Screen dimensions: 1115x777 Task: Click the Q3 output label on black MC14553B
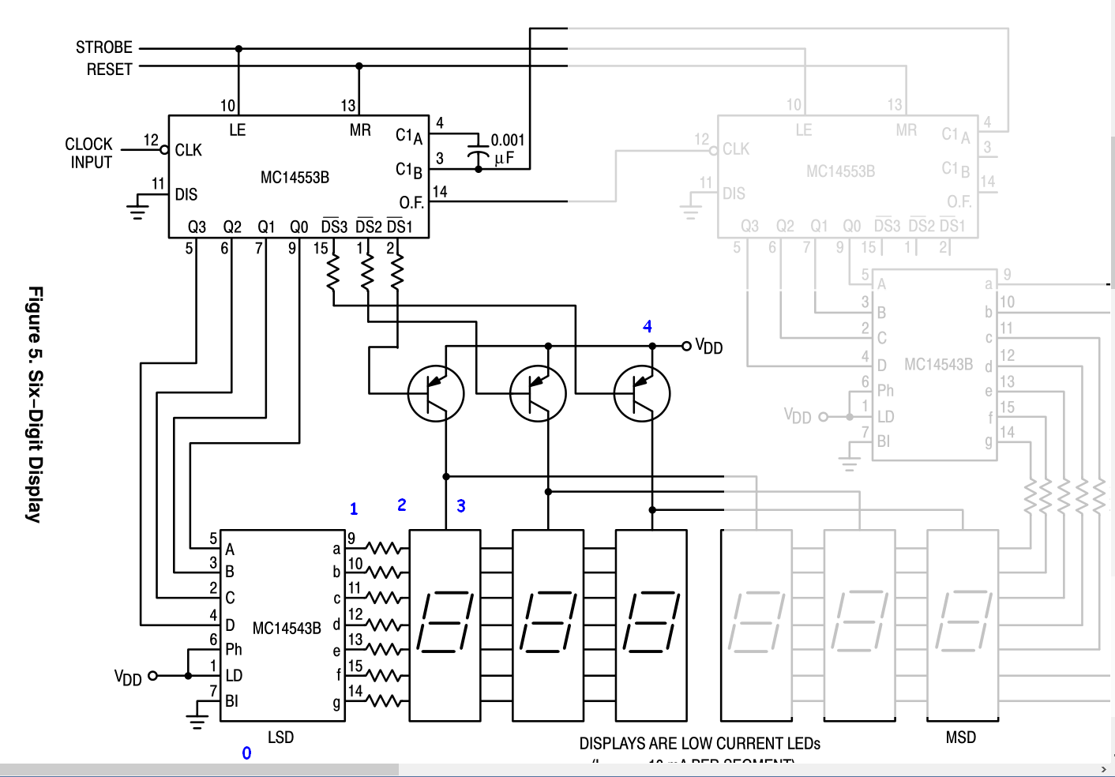(197, 227)
